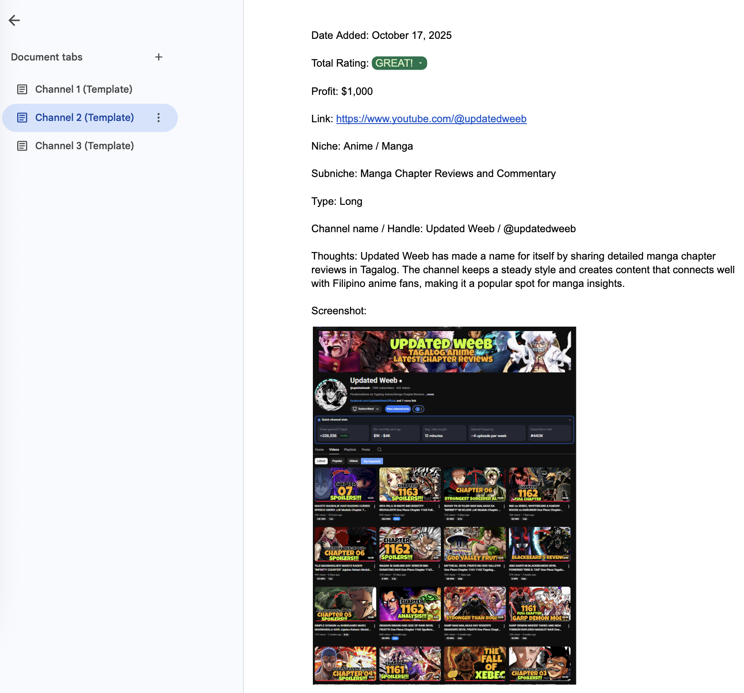Click the Date Added: October 17, 2025 line

[x=381, y=35]
